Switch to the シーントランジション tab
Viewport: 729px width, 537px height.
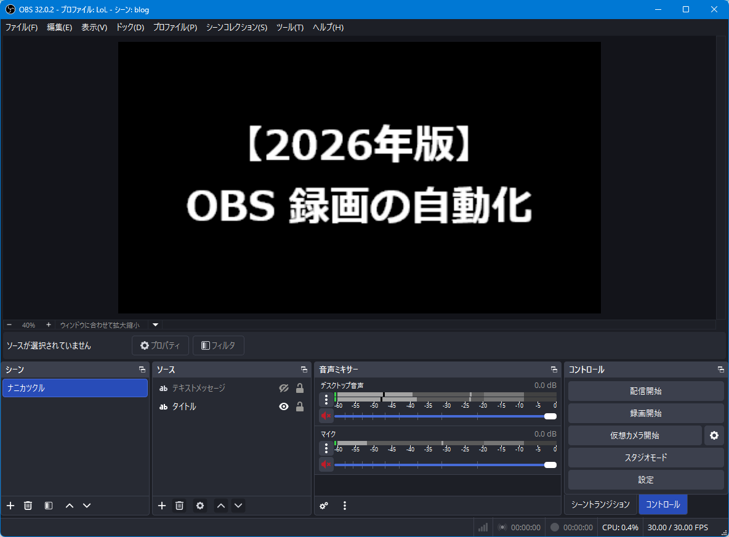point(600,504)
